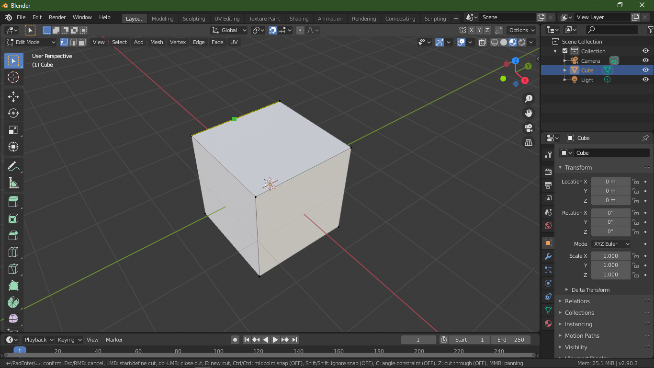Choose the Bevel tool
654x368 pixels.
click(13, 235)
